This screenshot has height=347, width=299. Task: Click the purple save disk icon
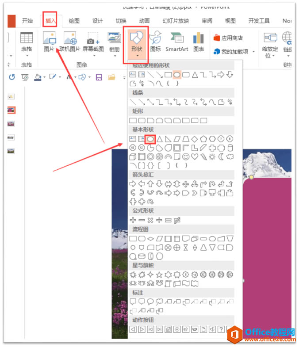99,77
